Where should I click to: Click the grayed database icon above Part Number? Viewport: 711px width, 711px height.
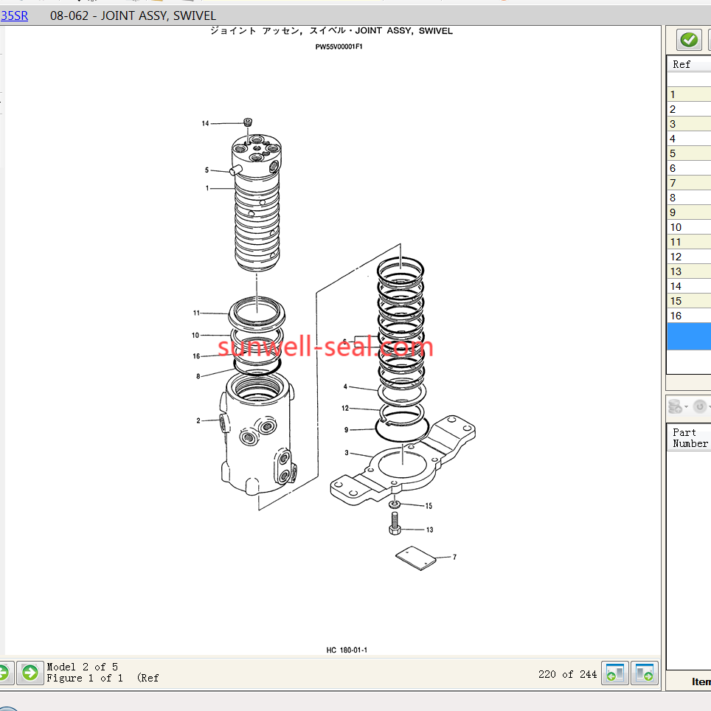coord(675,406)
